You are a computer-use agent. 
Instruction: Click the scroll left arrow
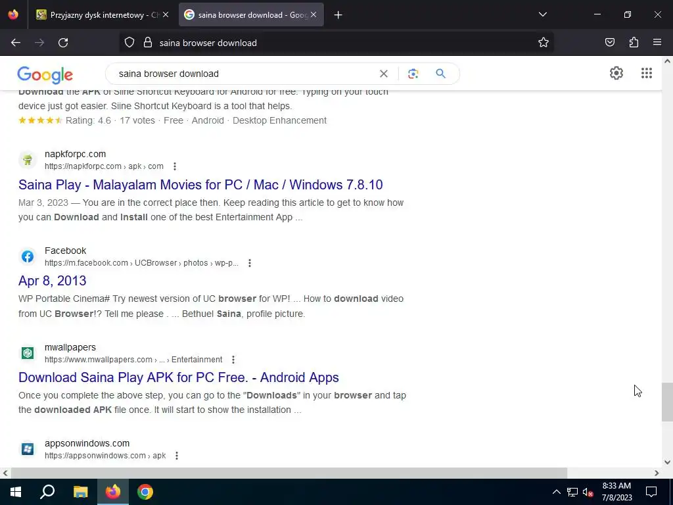click(5, 473)
